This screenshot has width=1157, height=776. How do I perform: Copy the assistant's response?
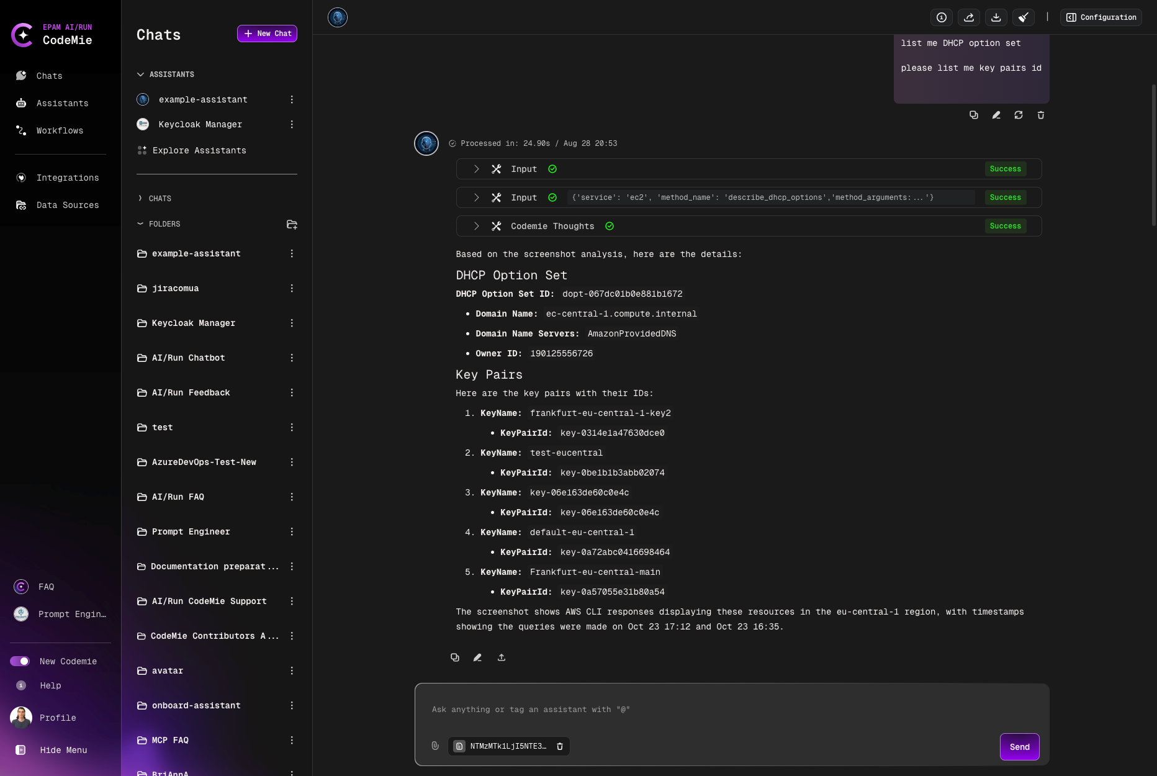[455, 657]
